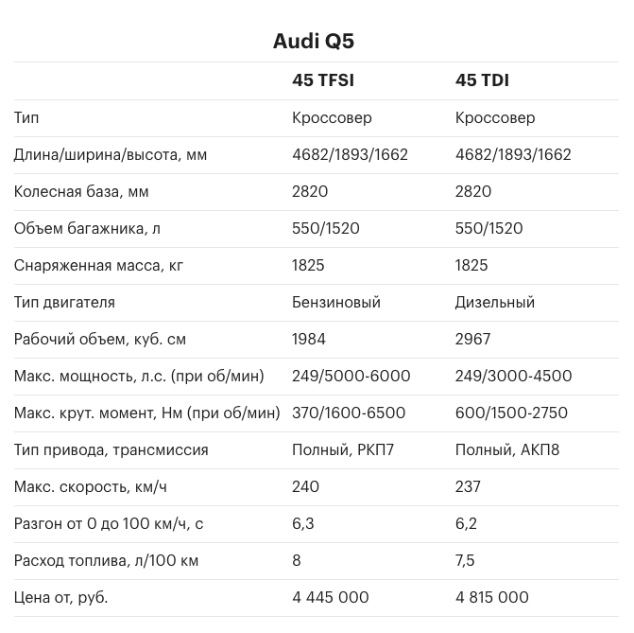Click the Полный, РКП7 transmission value
The image size is (634, 633).
(343, 449)
